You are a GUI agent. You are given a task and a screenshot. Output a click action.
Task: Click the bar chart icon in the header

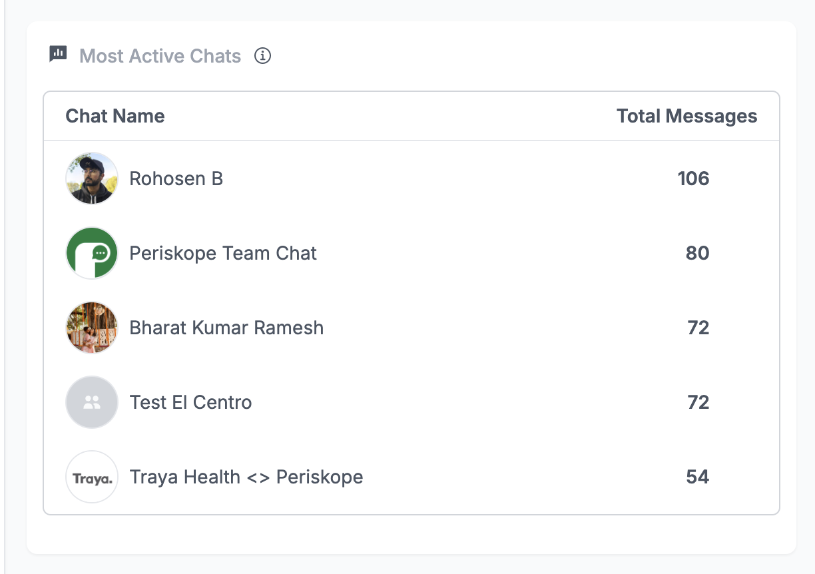(x=59, y=55)
